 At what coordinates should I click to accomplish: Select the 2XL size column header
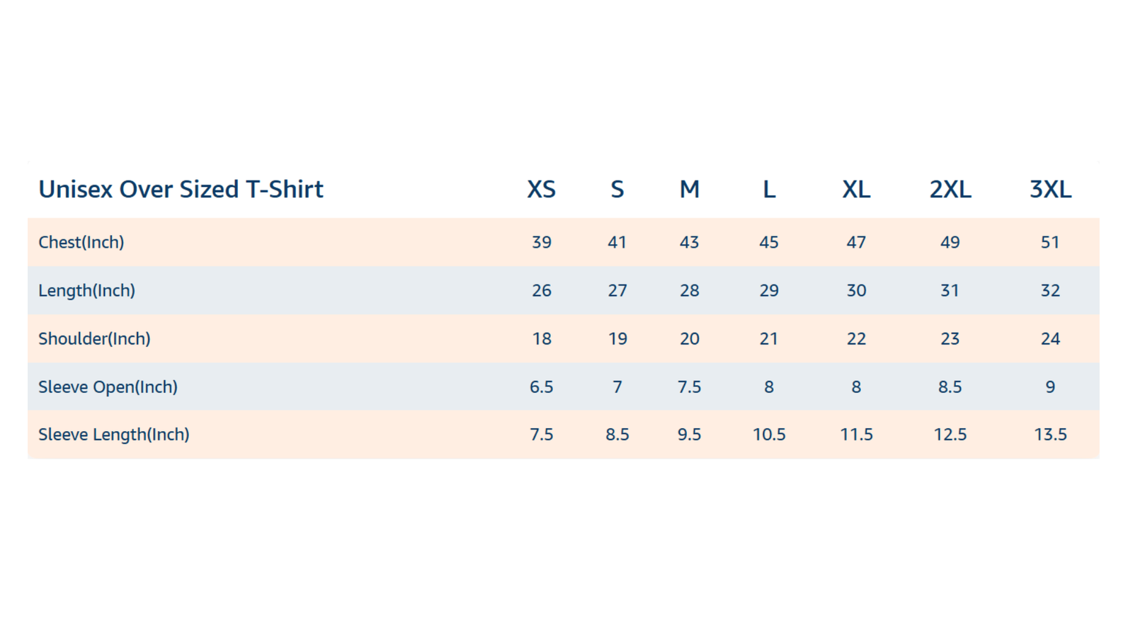coord(950,189)
